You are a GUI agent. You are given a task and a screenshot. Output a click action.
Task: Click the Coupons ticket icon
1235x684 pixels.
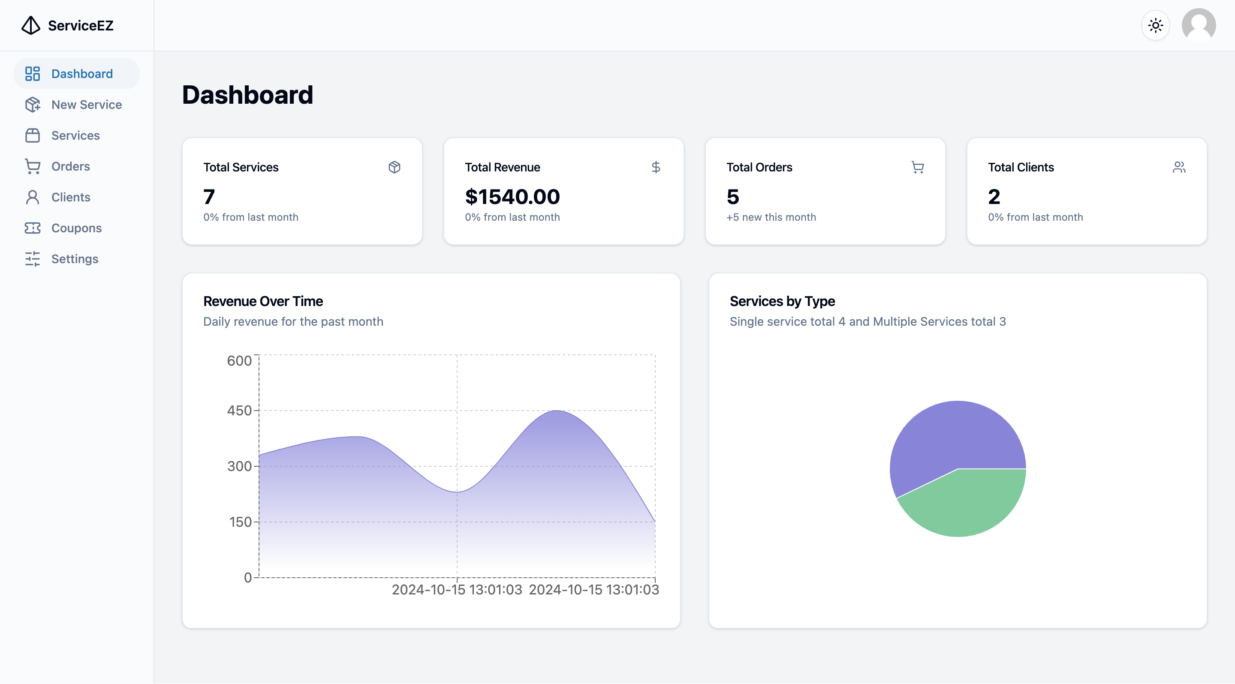tap(33, 228)
